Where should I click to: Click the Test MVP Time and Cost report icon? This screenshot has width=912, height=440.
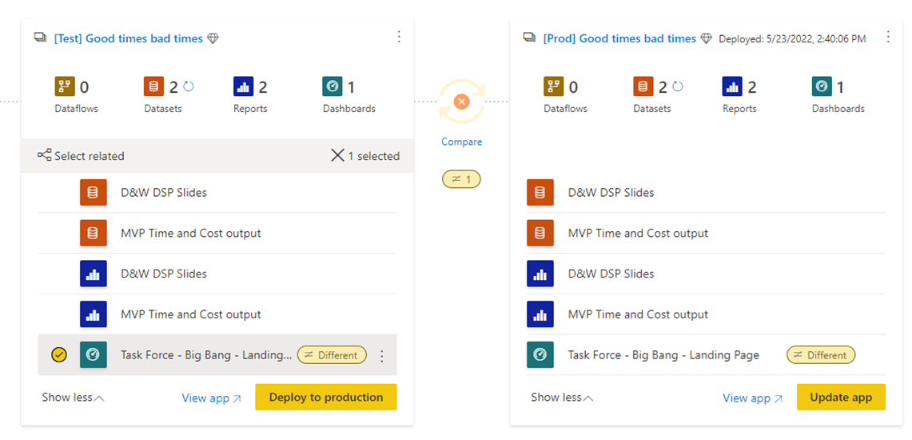click(x=94, y=314)
